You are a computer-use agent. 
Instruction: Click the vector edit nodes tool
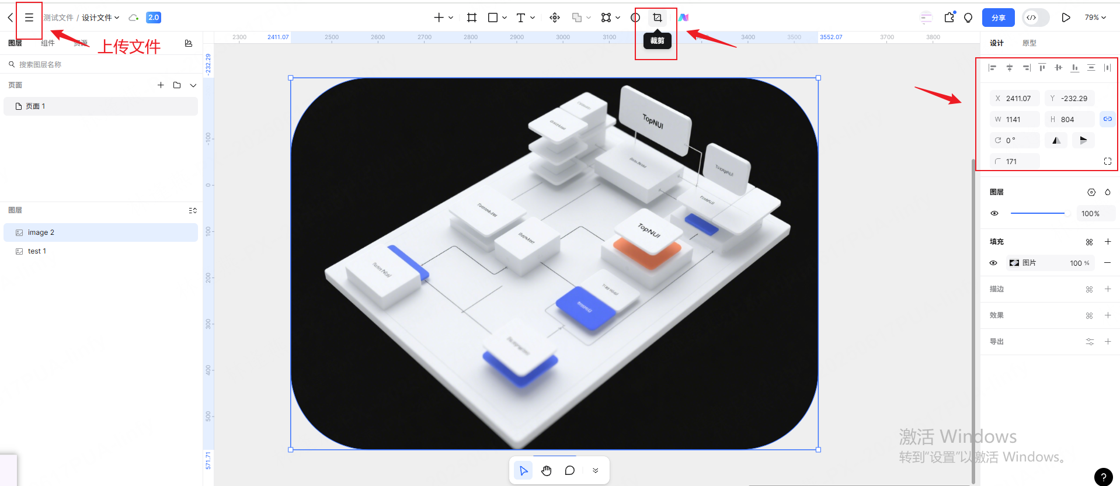(x=606, y=18)
